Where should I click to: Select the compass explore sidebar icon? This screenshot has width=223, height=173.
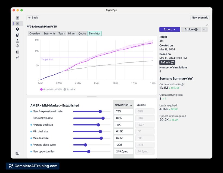(17, 23)
